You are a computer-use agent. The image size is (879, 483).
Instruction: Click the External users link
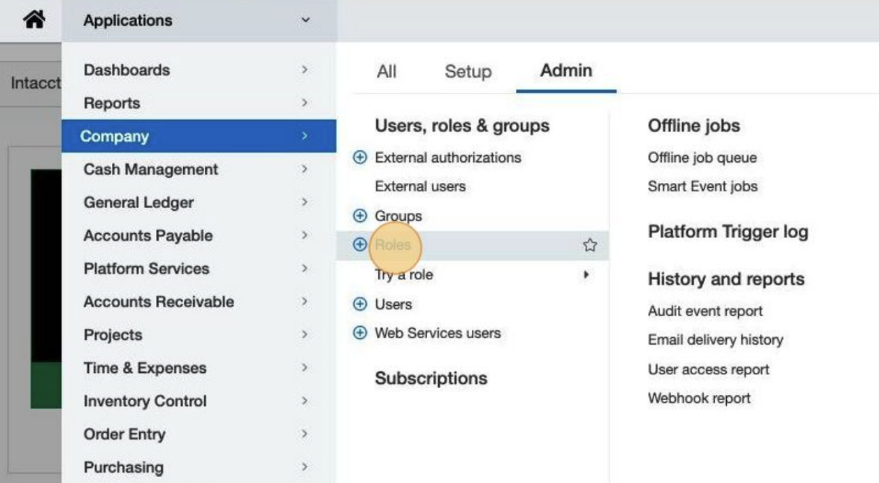(420, 186)
